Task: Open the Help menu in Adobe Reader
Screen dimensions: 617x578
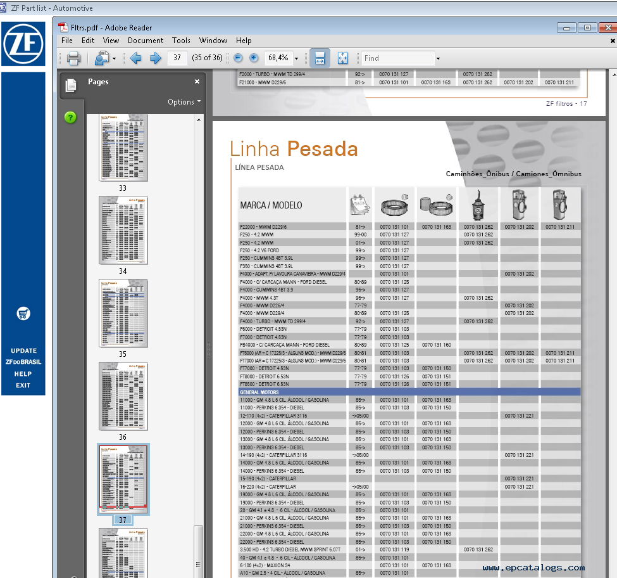Action: click(244, 41)
